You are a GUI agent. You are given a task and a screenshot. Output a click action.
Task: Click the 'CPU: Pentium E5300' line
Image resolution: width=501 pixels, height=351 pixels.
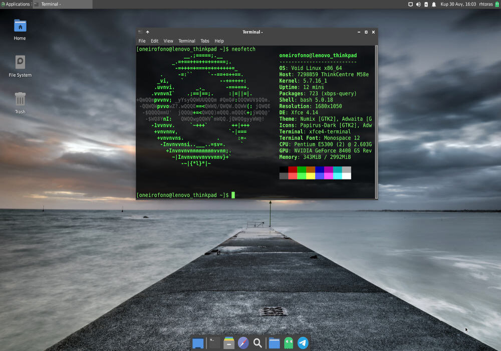326,144
